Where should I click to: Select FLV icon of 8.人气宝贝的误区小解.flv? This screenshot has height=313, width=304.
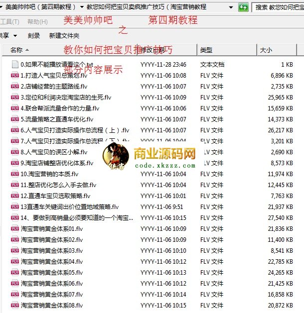[15, 152]
